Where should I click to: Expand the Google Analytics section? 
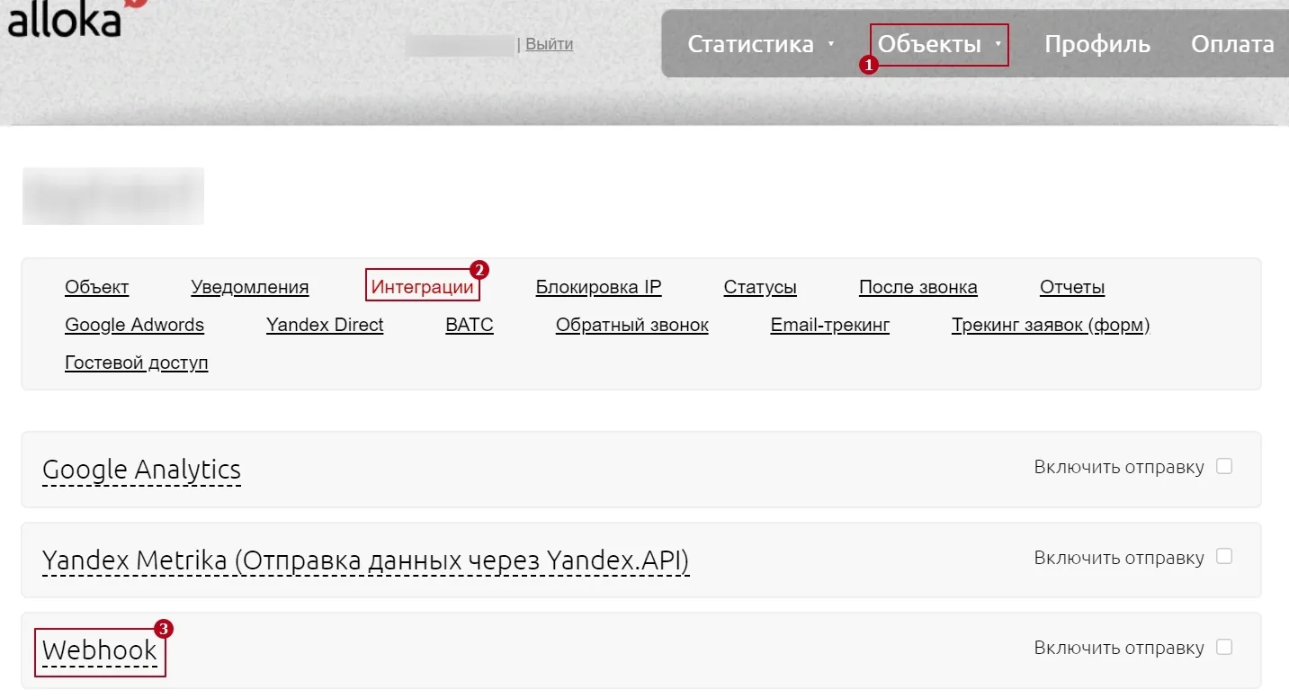point(141,470)
